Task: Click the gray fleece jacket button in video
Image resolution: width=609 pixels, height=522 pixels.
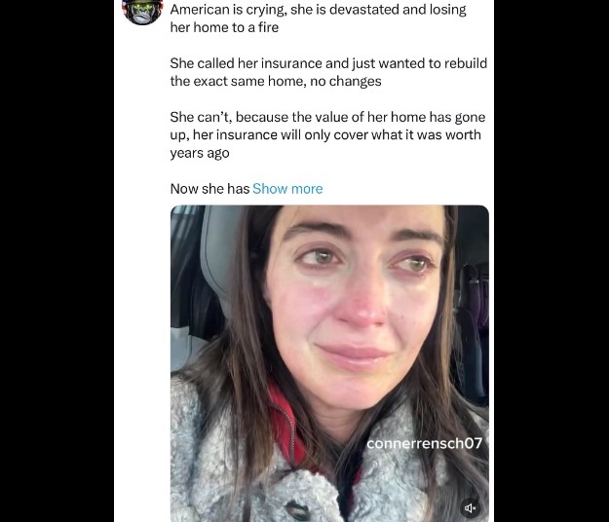Action: point(297,511)
